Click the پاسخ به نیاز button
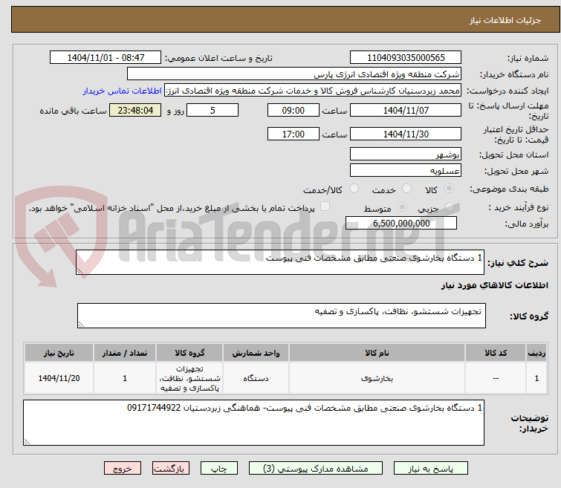Screen dimensions: 561x488 coord(430,469)
